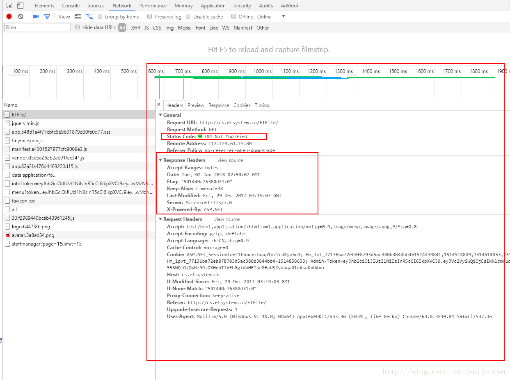This screenshot has height=380, width=510.
Task: Open the Audits tab
Action: (266, 6)
